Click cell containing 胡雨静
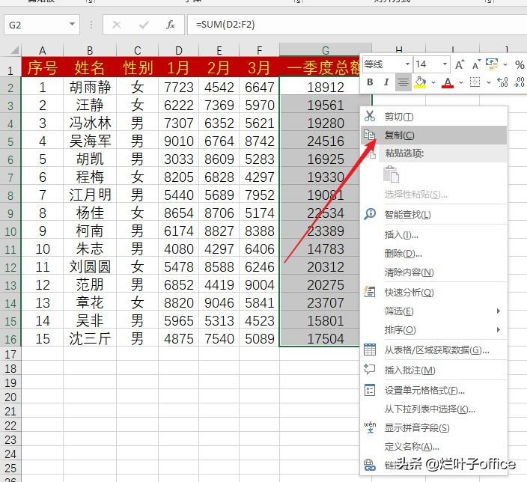The height and width of the screenshot is (482, 527). 90,88
